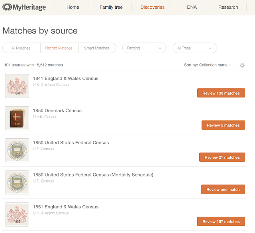Open the Research menu item

click(x=228, y=7)
